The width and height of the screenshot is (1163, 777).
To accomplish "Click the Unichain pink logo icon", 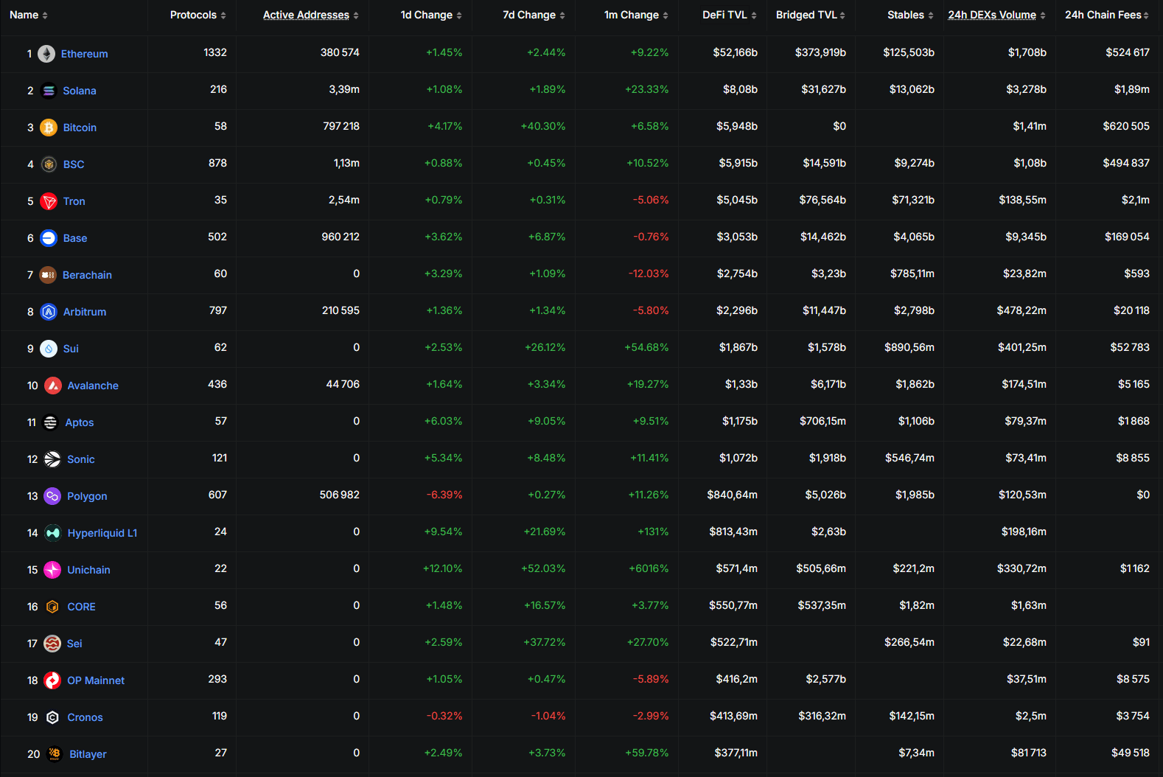I will (x=52, y=570).
